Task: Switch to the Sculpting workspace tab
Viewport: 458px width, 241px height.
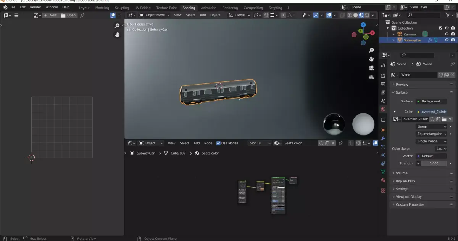Action: (122, 8)
